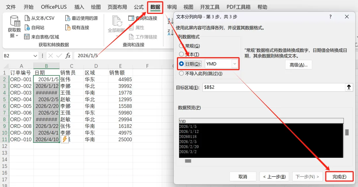
Task: Click cell ORD-001
Action: (21, 79)
